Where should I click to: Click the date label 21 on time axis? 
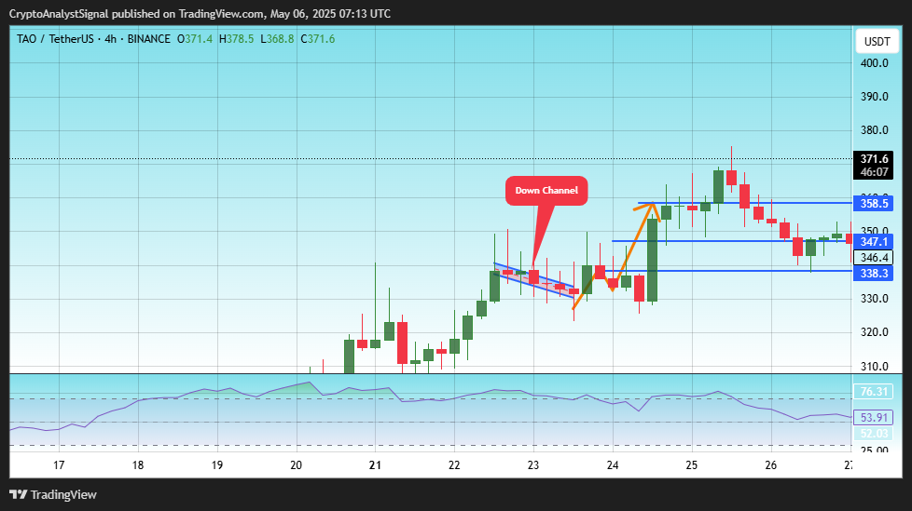tap(375, 465)
